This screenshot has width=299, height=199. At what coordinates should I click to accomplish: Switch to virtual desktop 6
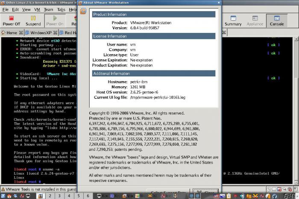pos(88,196)
